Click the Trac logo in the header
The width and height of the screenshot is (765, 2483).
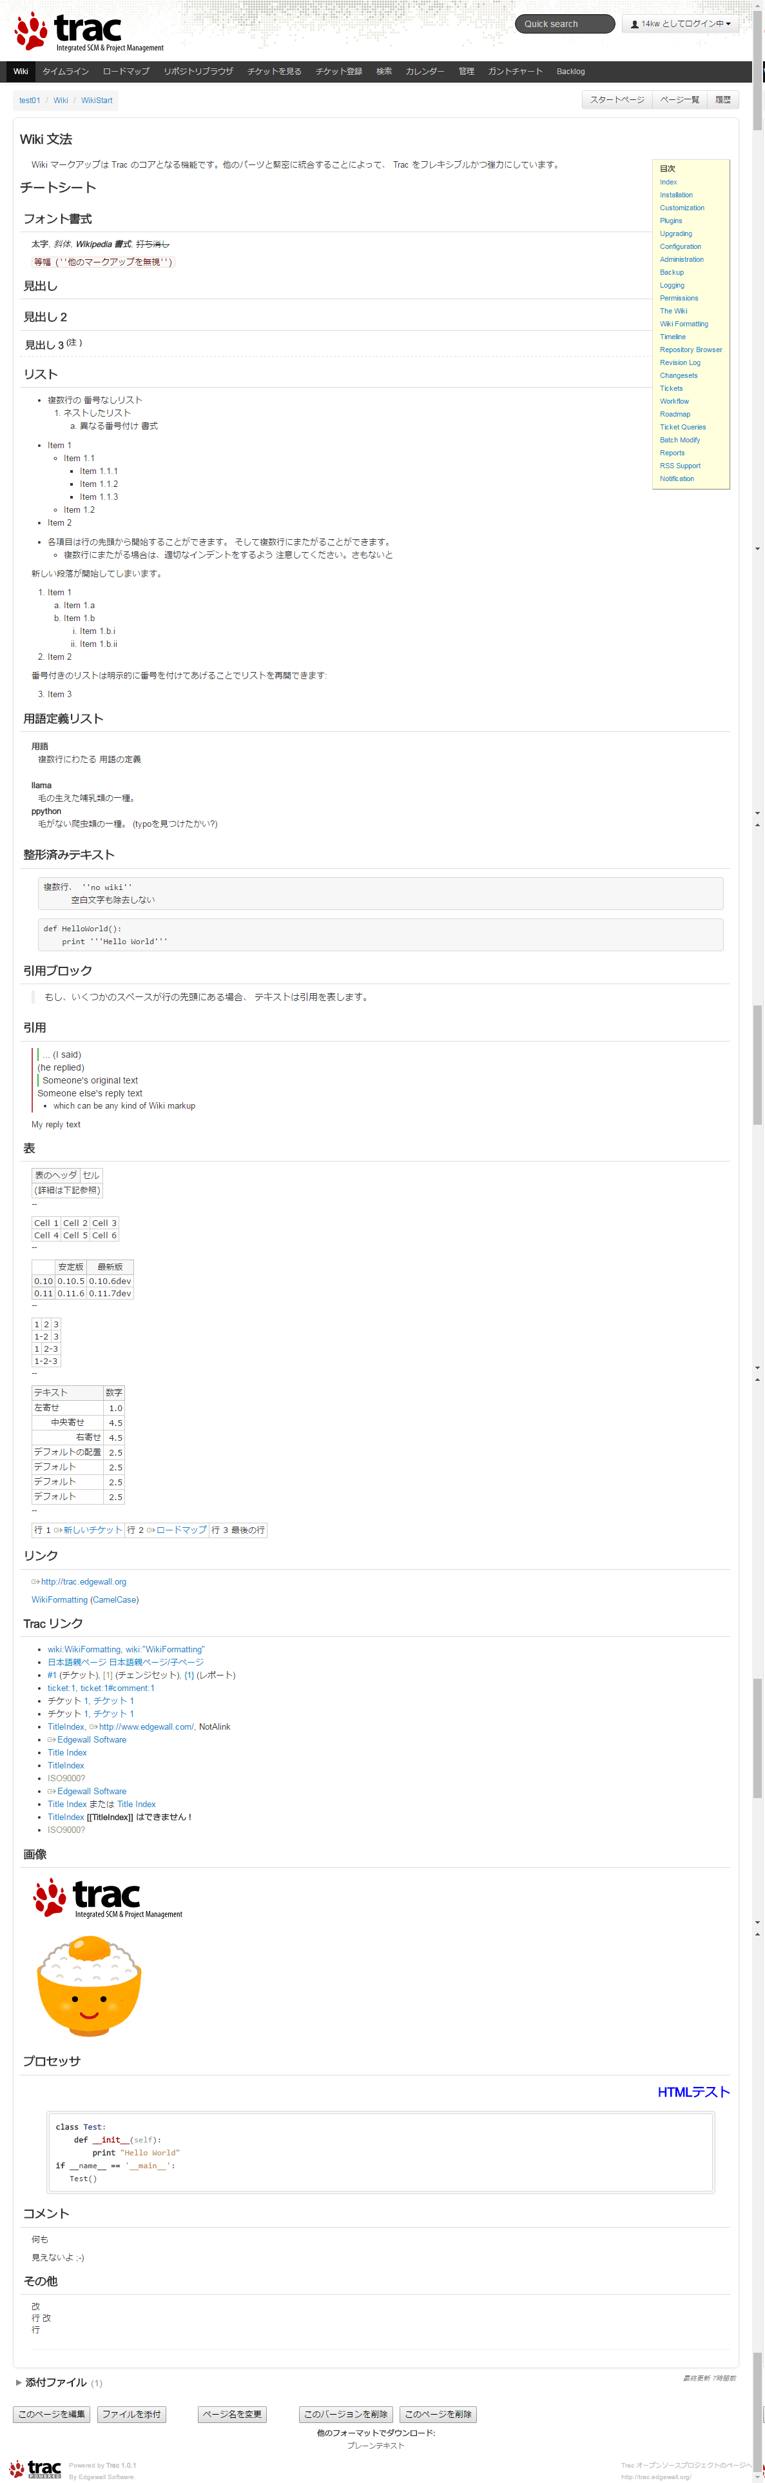point(89,32)
